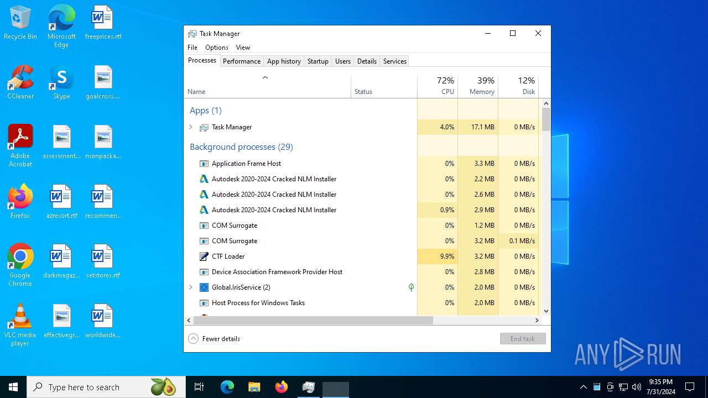Click Task Manager taskbar icon
This screenshot has width=708, height=398.
[308, 387]
